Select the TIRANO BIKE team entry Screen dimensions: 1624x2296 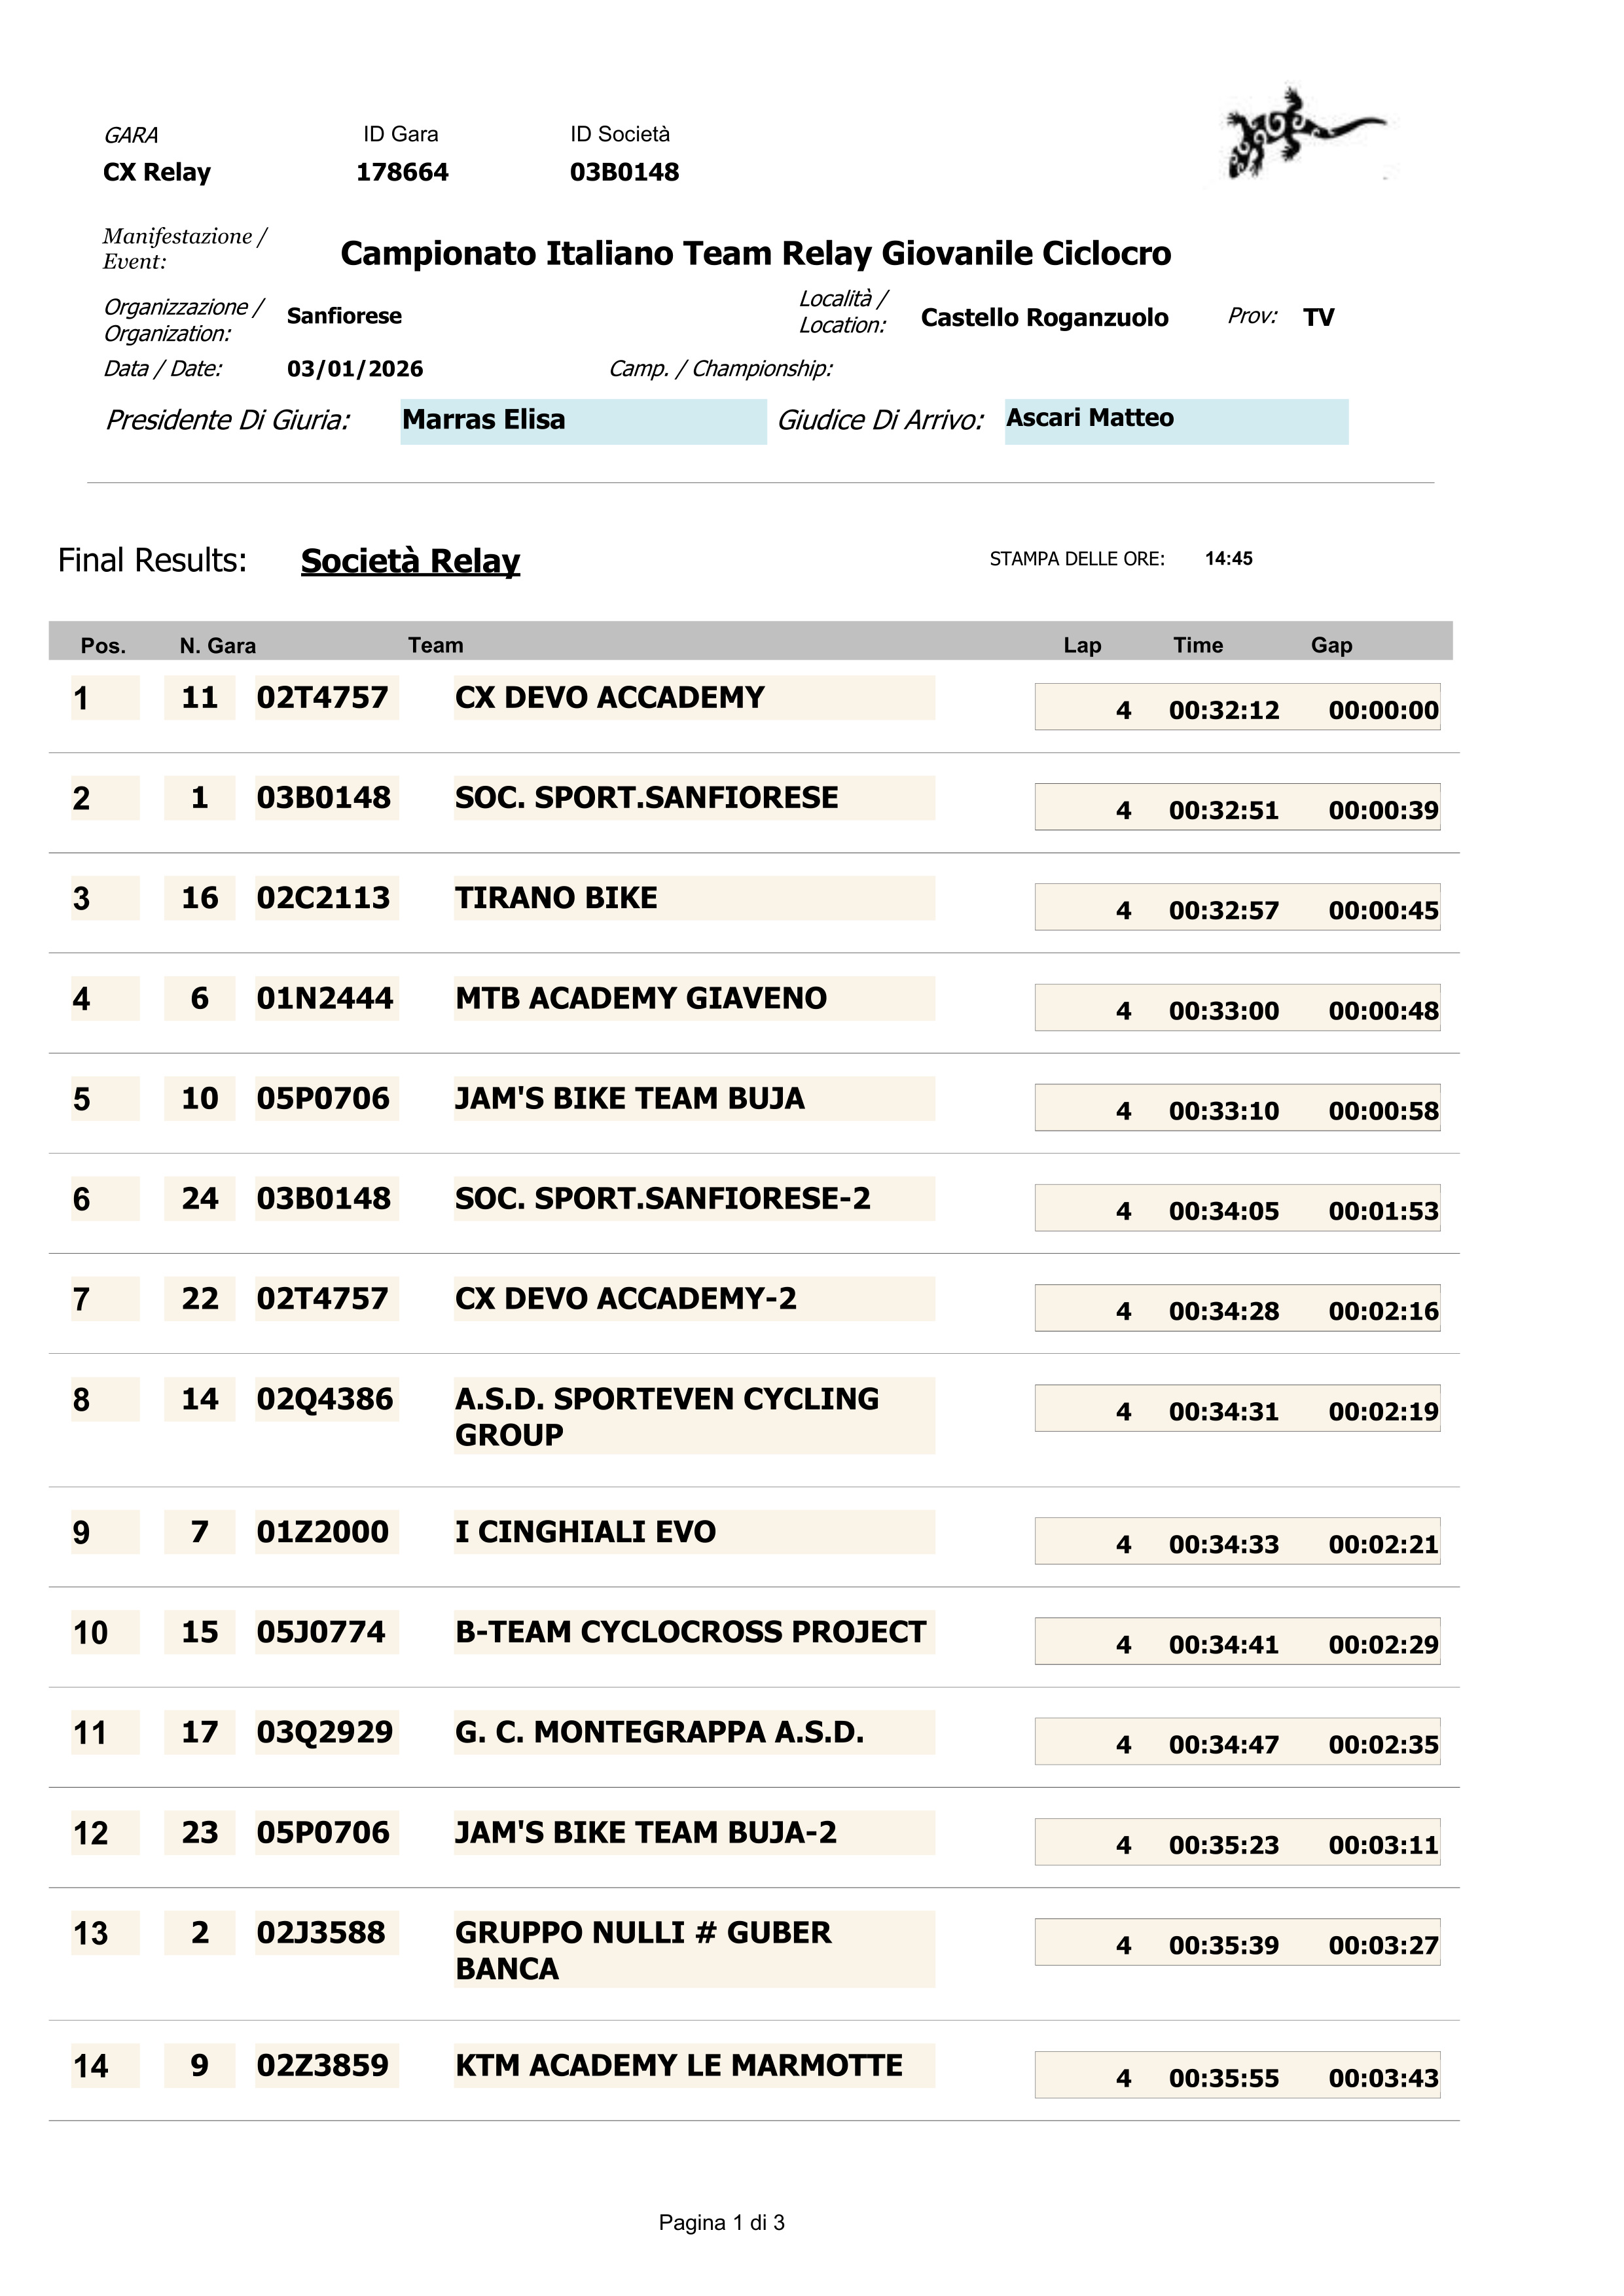[x=556, y=898]
